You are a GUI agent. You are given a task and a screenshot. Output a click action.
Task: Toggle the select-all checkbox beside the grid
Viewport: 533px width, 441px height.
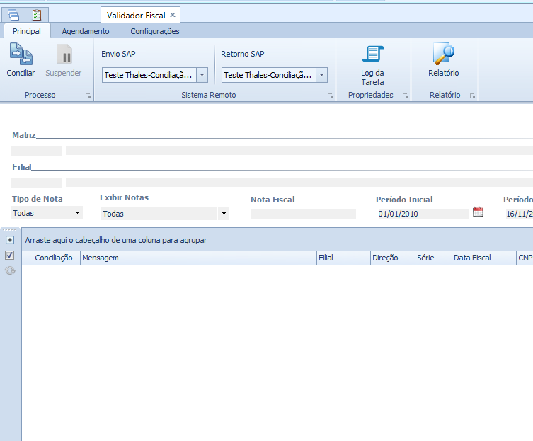click(x=10, y=255)
